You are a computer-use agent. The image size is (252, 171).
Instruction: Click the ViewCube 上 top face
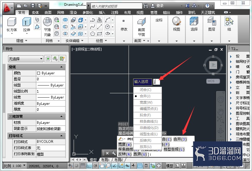point(213,65)
